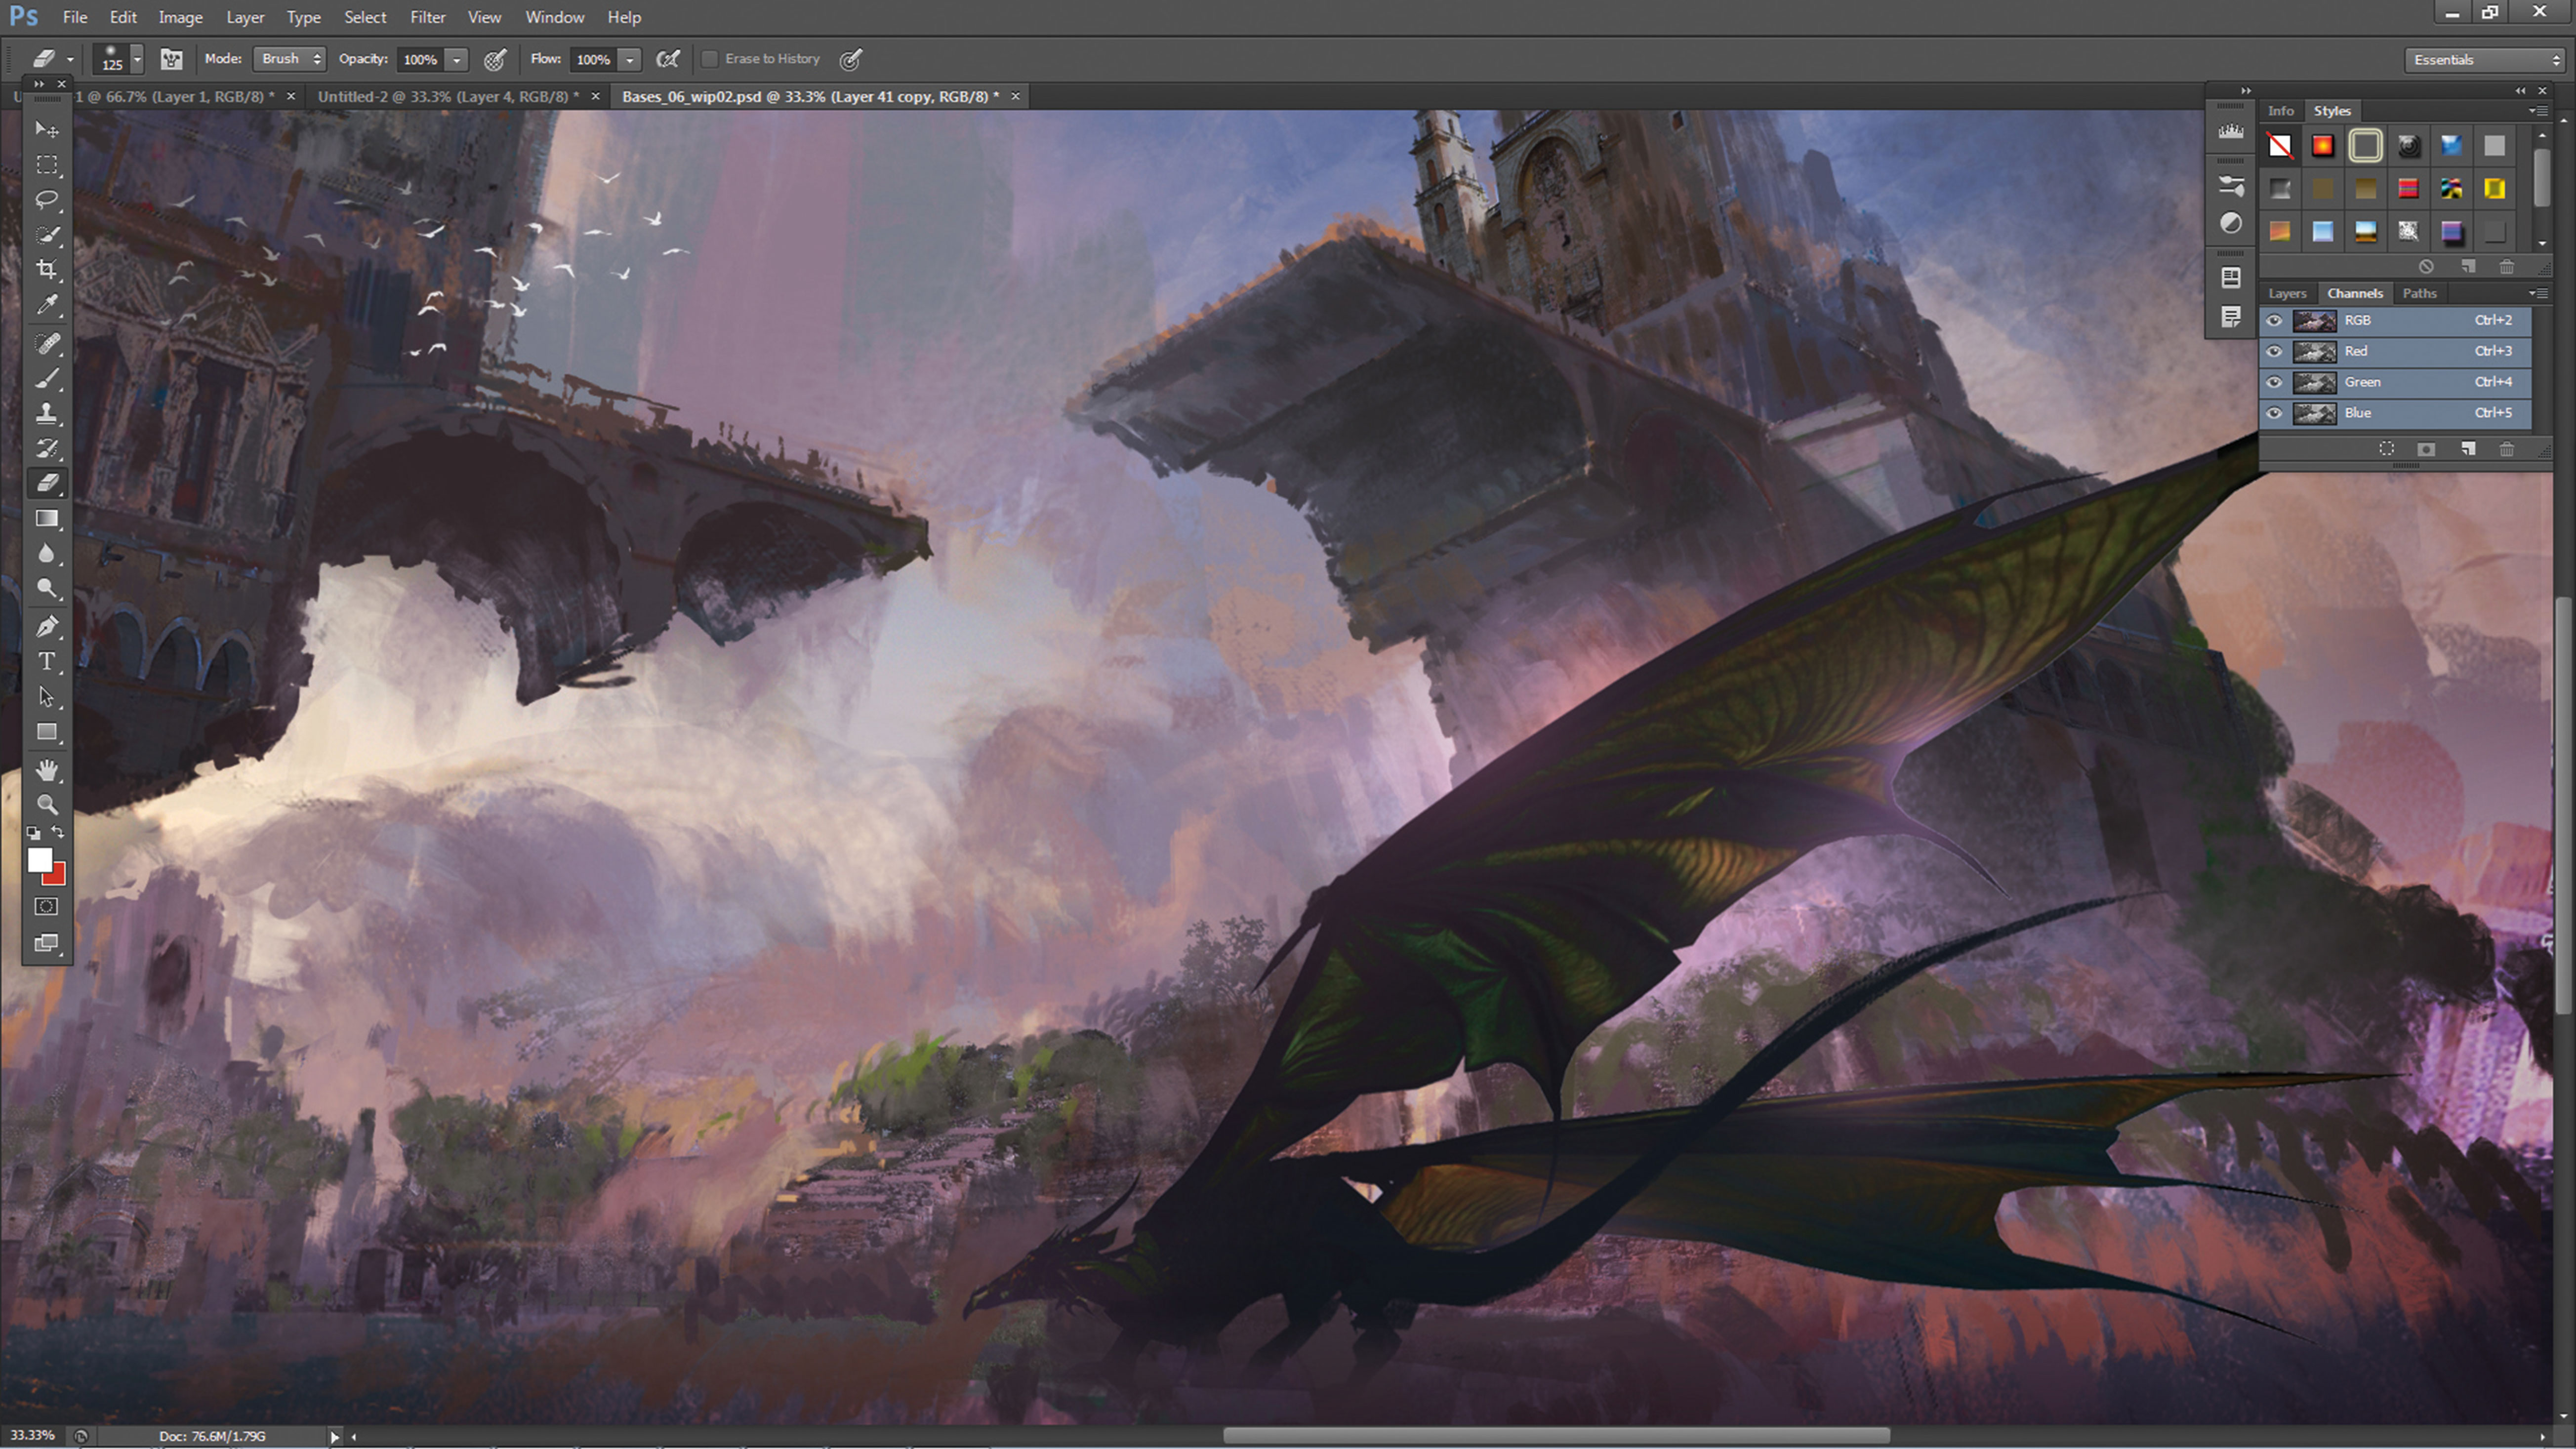
Task: Hide the Red channel visibility
Action: click(x=2274, y=351)
